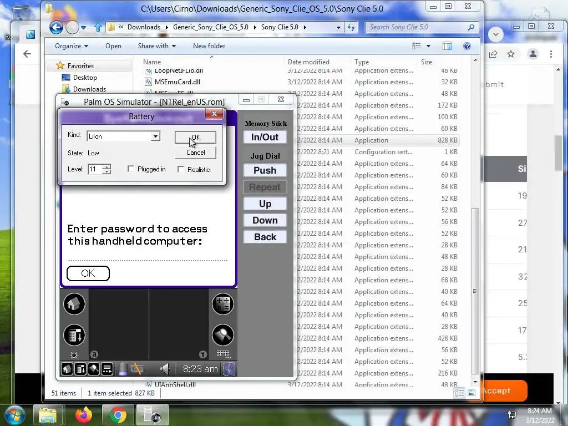Enable the Plugged in checkbox
The width and height of the screenshot is (568, 426).
click(x=131, y=169)
